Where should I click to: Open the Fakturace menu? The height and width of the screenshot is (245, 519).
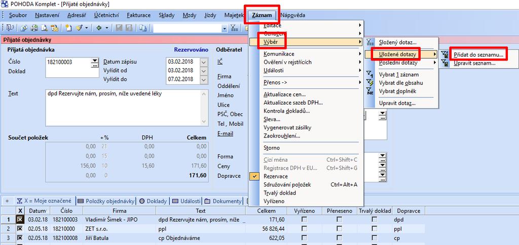click(138, 15)
